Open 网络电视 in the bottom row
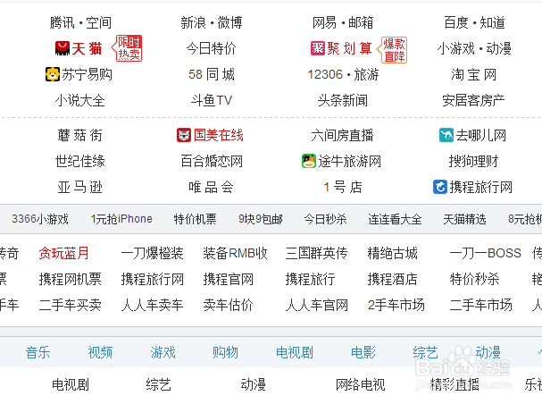 (360, 384)
